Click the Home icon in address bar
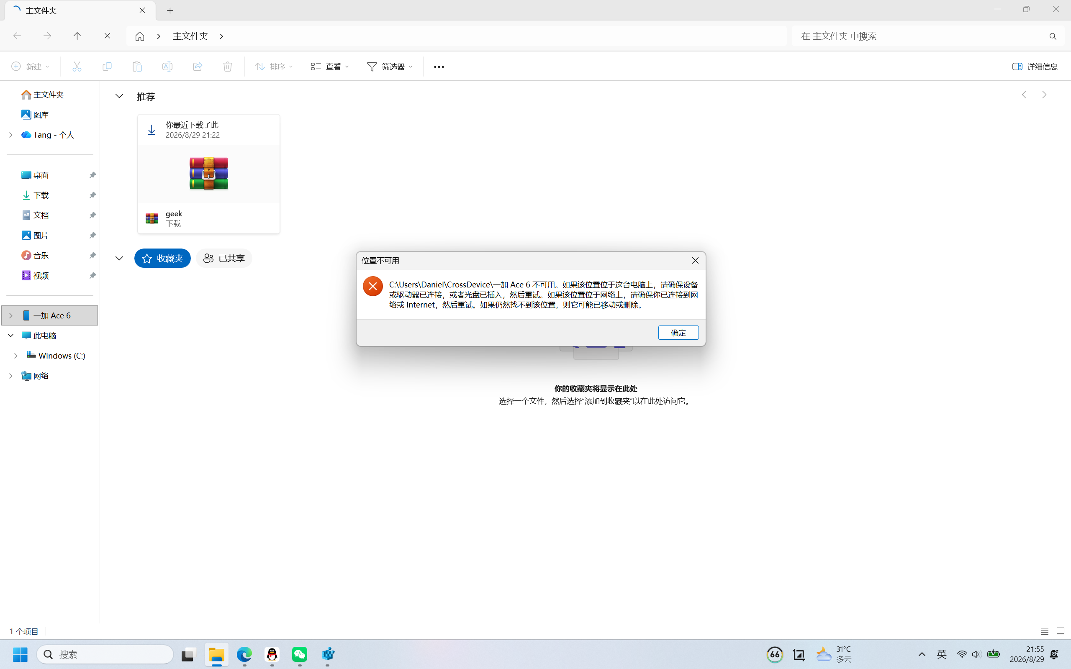 [x=140, y=36]
